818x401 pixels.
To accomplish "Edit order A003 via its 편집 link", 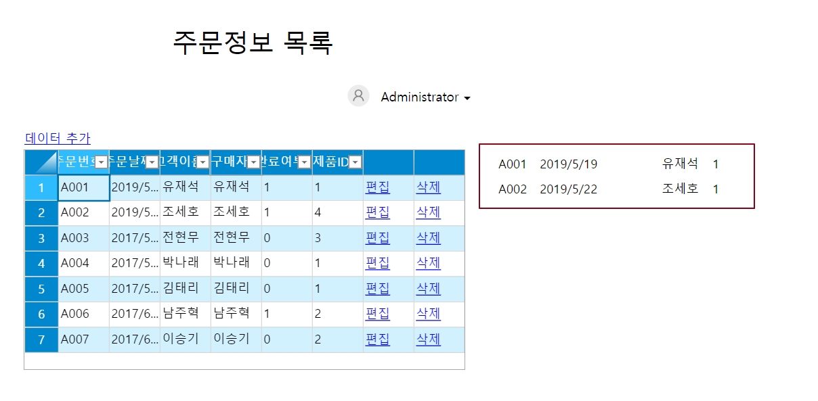I will tap(377, 238).
